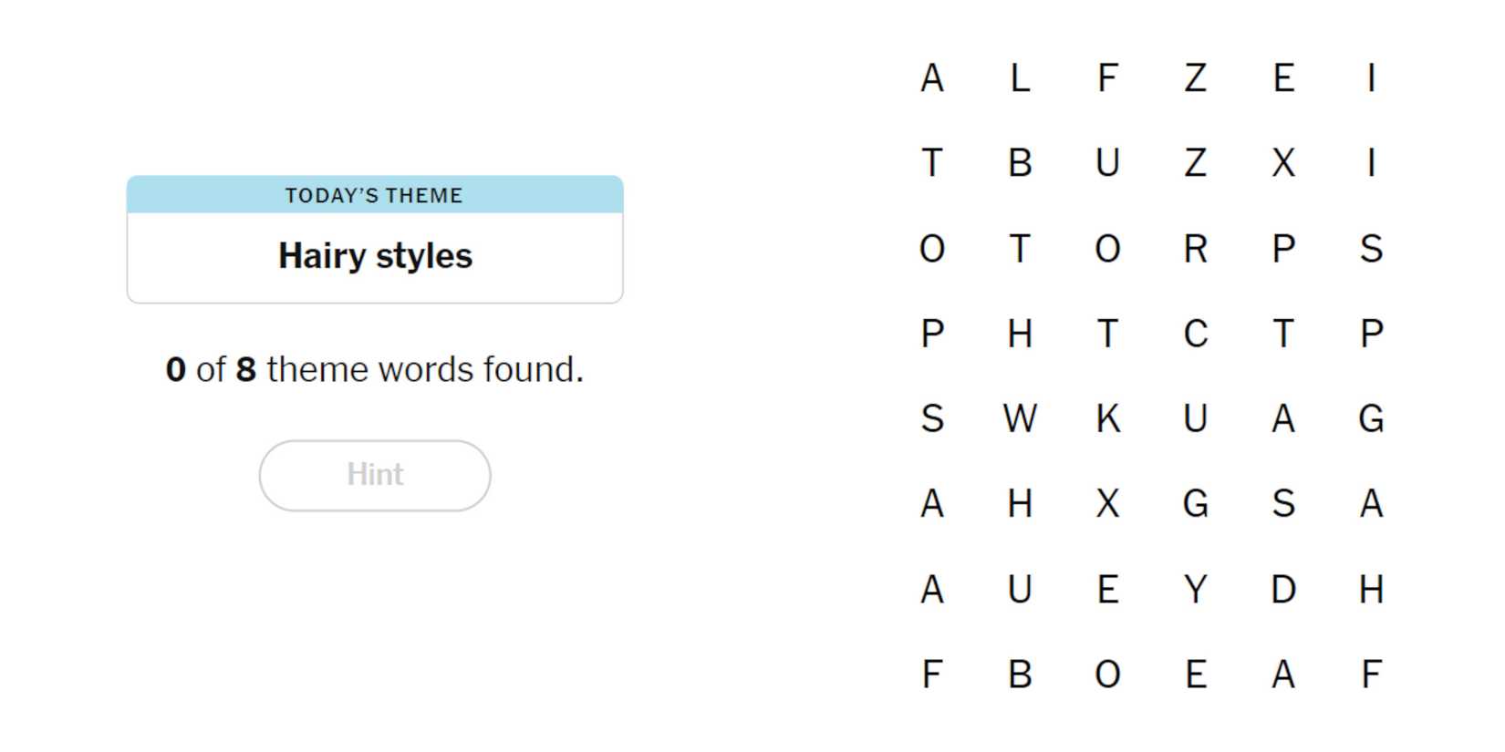Image resolution: width=1505 pixels, height=752 pixels.
Task: Click the Hint button
Action: [375, 475]
